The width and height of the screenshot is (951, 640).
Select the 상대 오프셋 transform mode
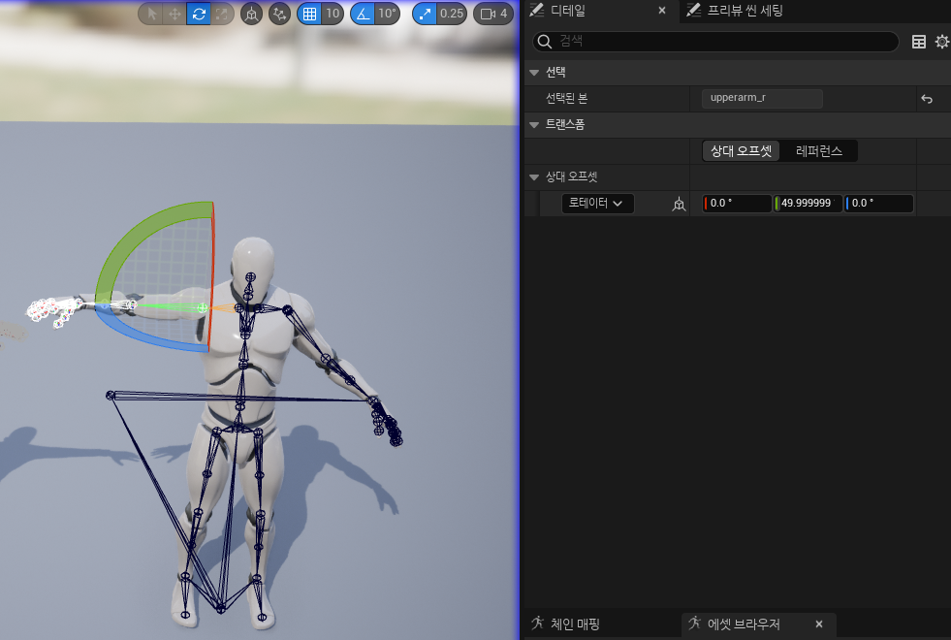pyautogui.click(x=742, y=151)
